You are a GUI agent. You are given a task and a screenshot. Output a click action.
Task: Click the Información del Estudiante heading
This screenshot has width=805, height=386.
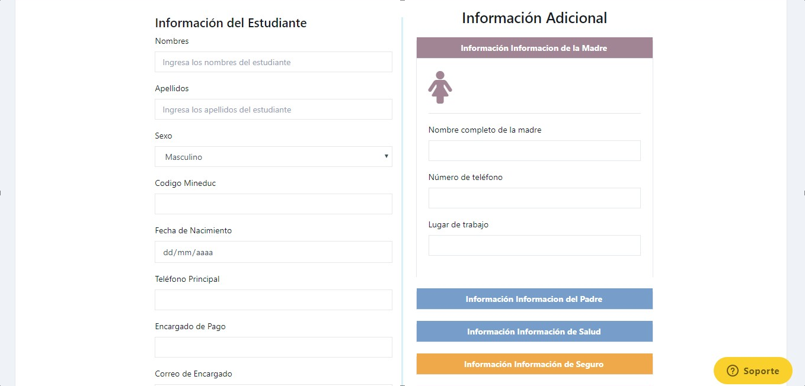coord(231,23)
